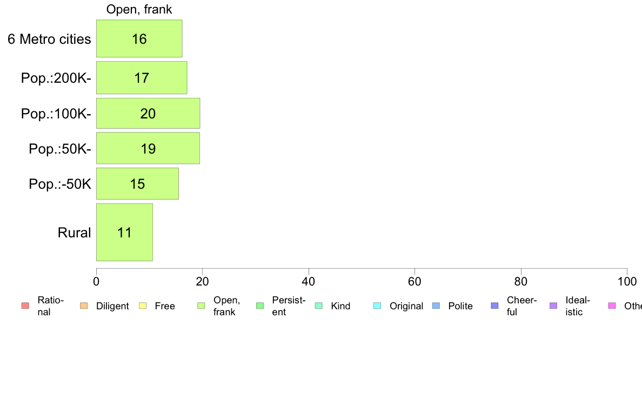Click the 6 Metro cities bar
Image resolution: width=642 pixels, height=398 pixels.
139,38
